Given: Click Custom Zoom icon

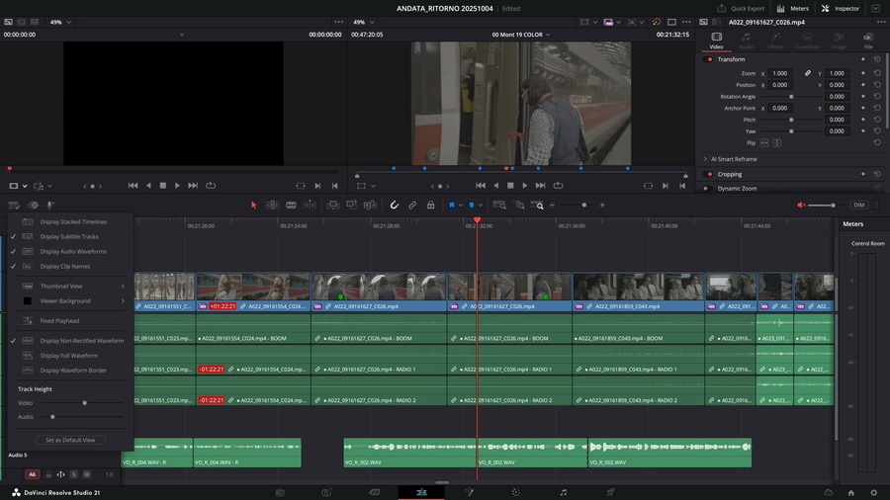Looking at the screenshot, I should pyautogui.click(x=537, y=206).
